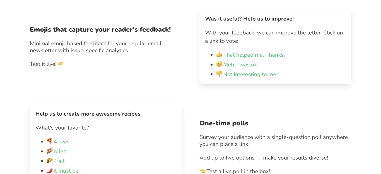Image resolution: width=381 pixels, height=174 pixels.
Task: Click the bacon emoji
Action: tap(49, 151)
